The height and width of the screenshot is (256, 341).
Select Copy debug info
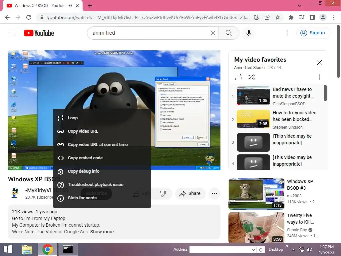point(102,171)
